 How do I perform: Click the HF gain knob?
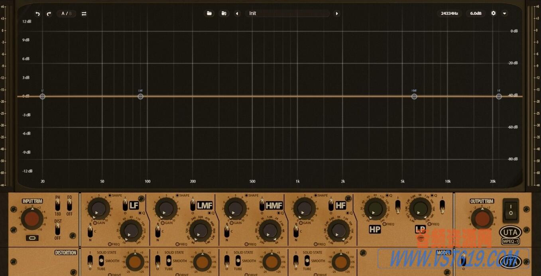pyautogui.click(x=304, y=209)
